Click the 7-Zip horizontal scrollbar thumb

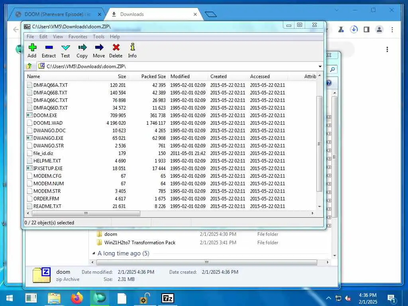(86, 214)
